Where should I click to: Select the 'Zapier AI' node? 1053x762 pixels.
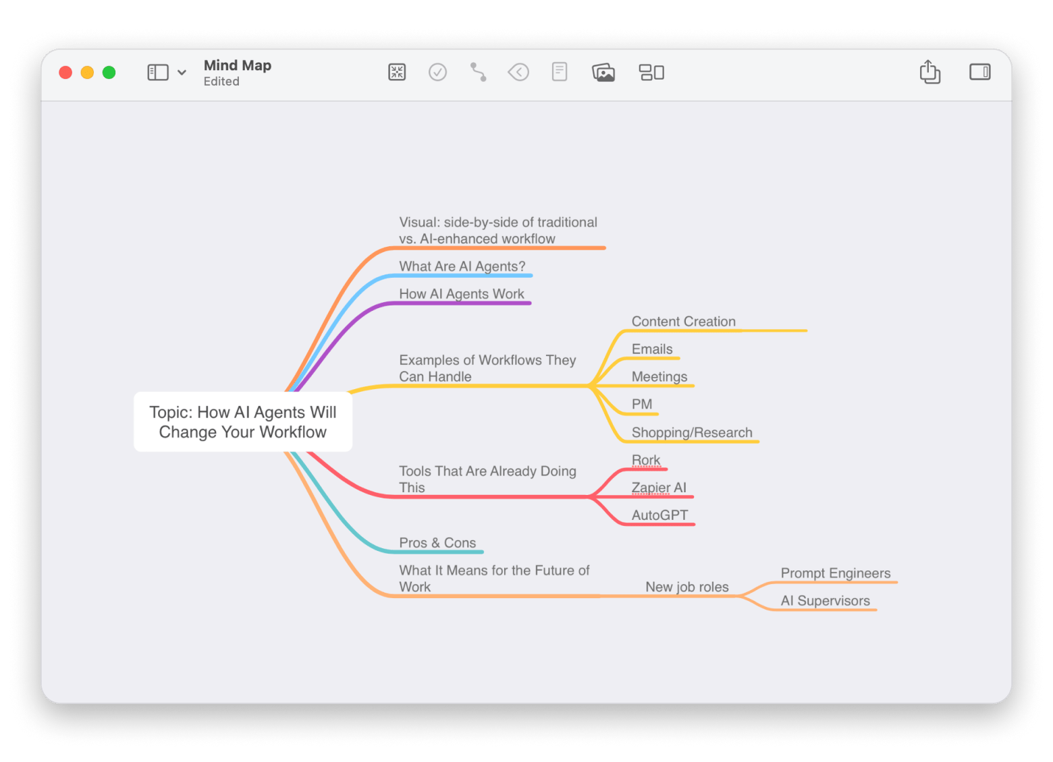(x=659, y=488)
